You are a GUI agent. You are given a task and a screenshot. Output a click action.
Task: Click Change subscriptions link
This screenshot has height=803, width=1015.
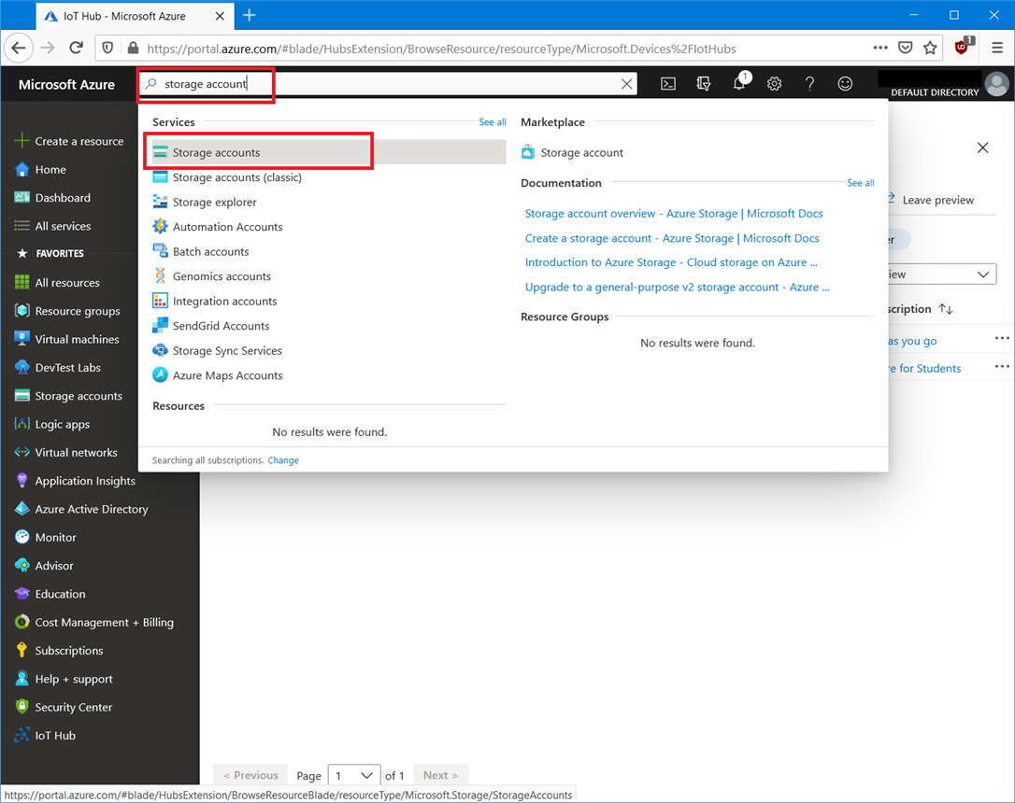click(x=283, y=460)
